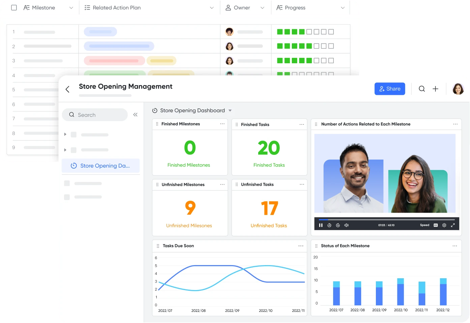Click the Unfinished Milestones widget drag handle

157,184
